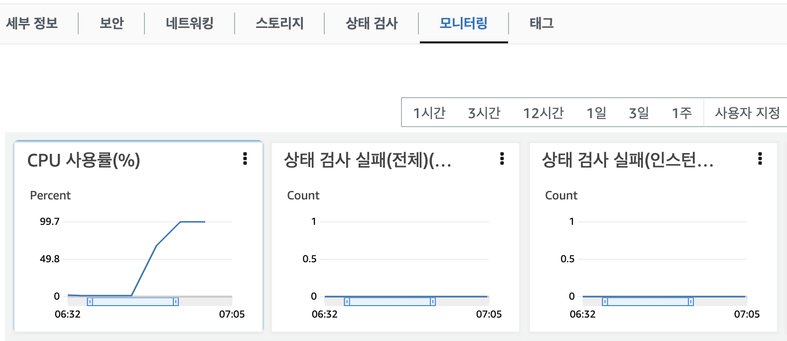
Task: Open the 상태 검사 실패(인스턴스) widget options menu
Action: [x=760, y=159]
